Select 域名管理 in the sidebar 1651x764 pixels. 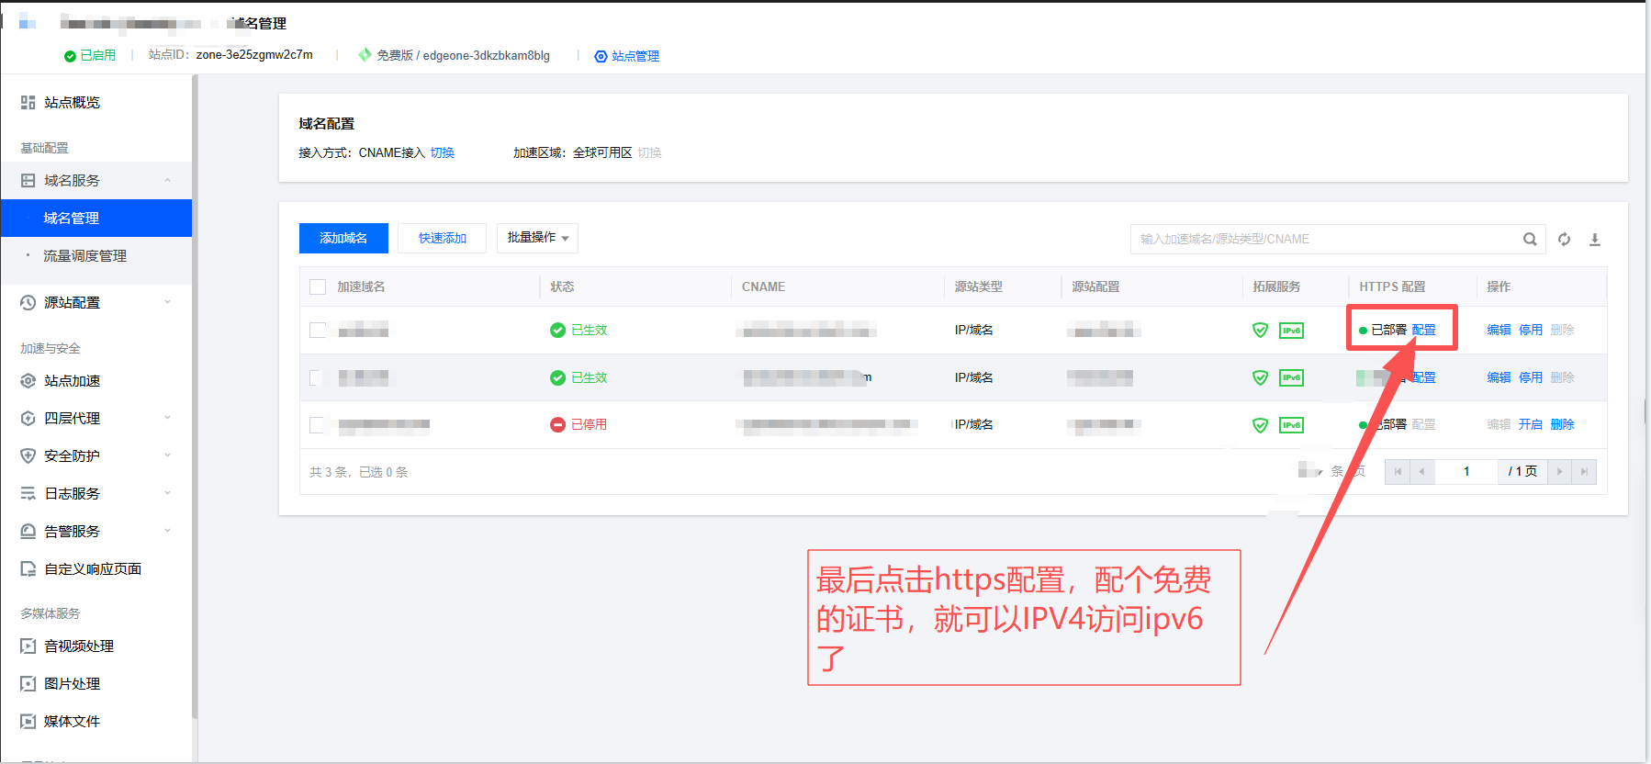tap(95, 218)
